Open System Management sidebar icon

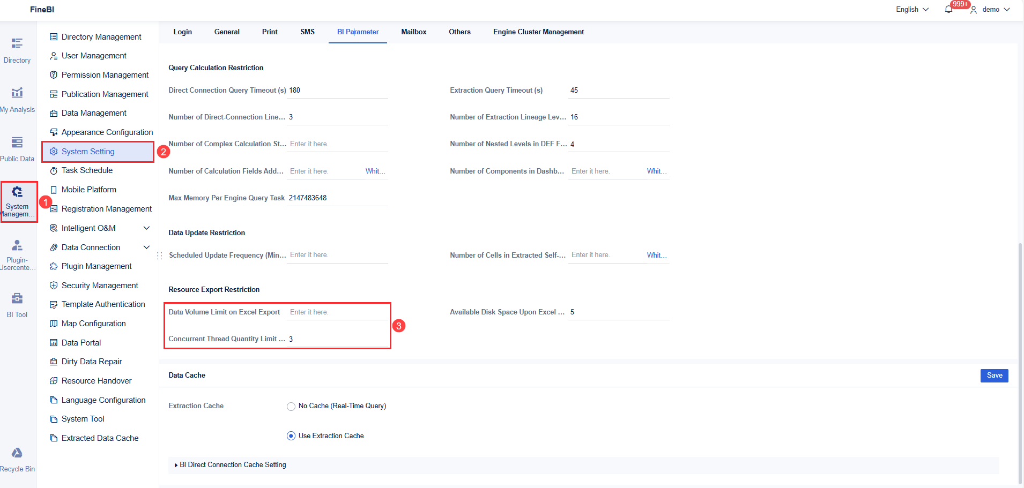click(x=17, y=192)
